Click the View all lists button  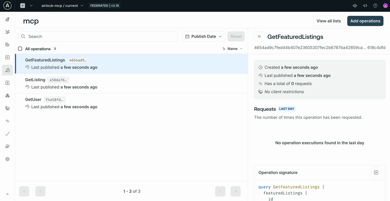click(x=329, y=21)
